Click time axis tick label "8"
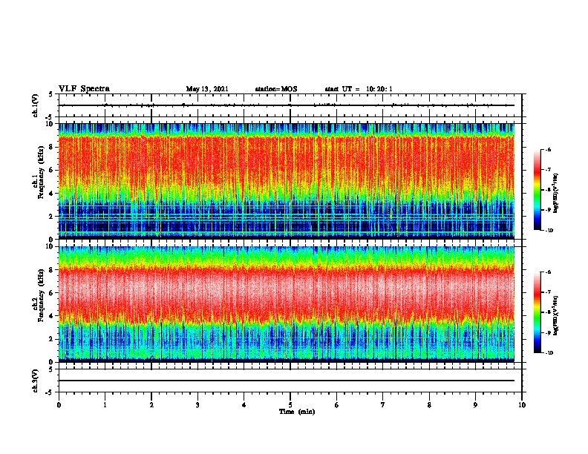588x454 pixels. [429, 405]
